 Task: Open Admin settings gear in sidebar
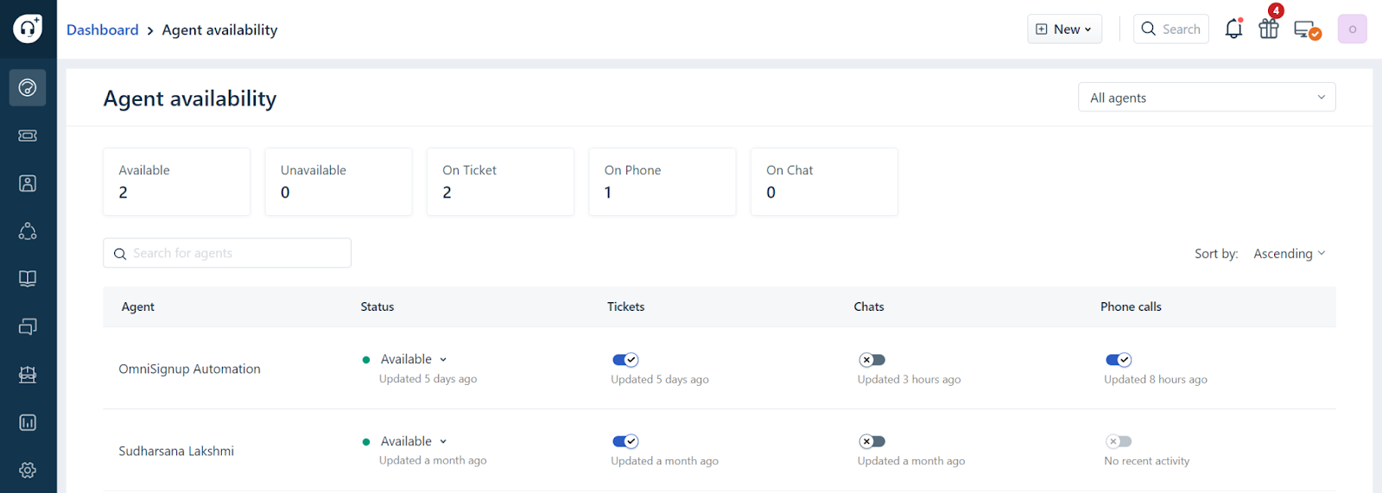pyautogui.click(x=28, y=470)
